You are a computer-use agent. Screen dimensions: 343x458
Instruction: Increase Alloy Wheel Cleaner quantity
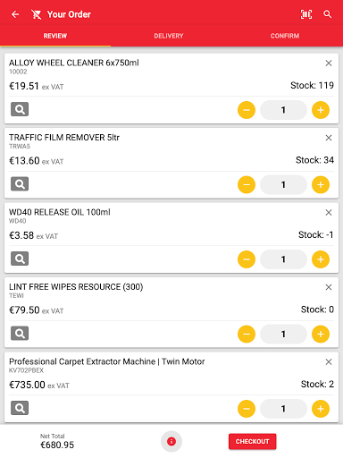point(321,110)
